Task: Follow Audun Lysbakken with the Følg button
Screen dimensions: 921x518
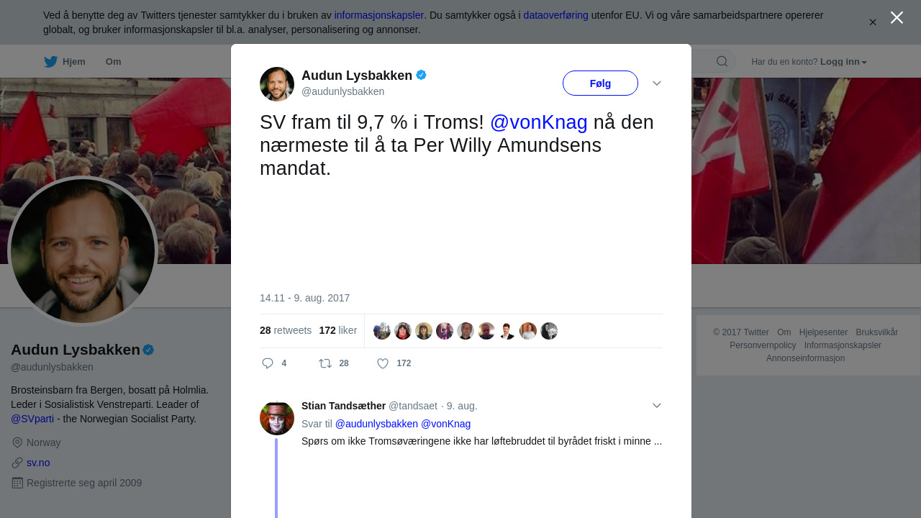Action: point(600,83)
